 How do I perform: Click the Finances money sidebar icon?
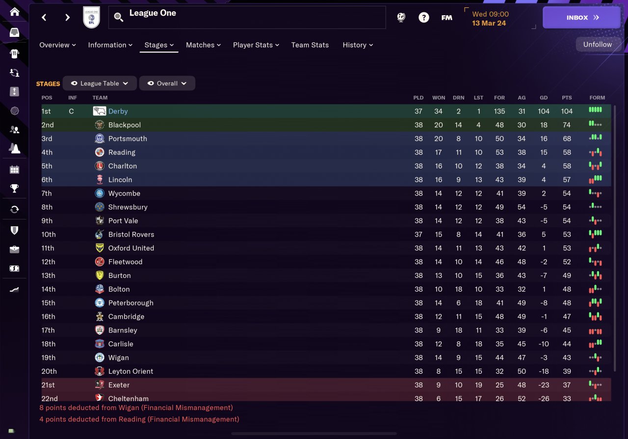[15, 269]
